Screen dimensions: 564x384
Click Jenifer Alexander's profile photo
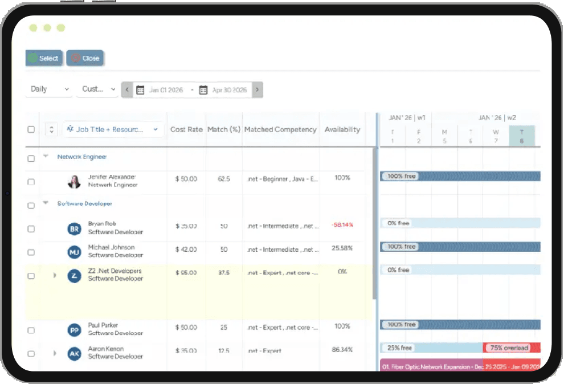click(x=74, y=182)
